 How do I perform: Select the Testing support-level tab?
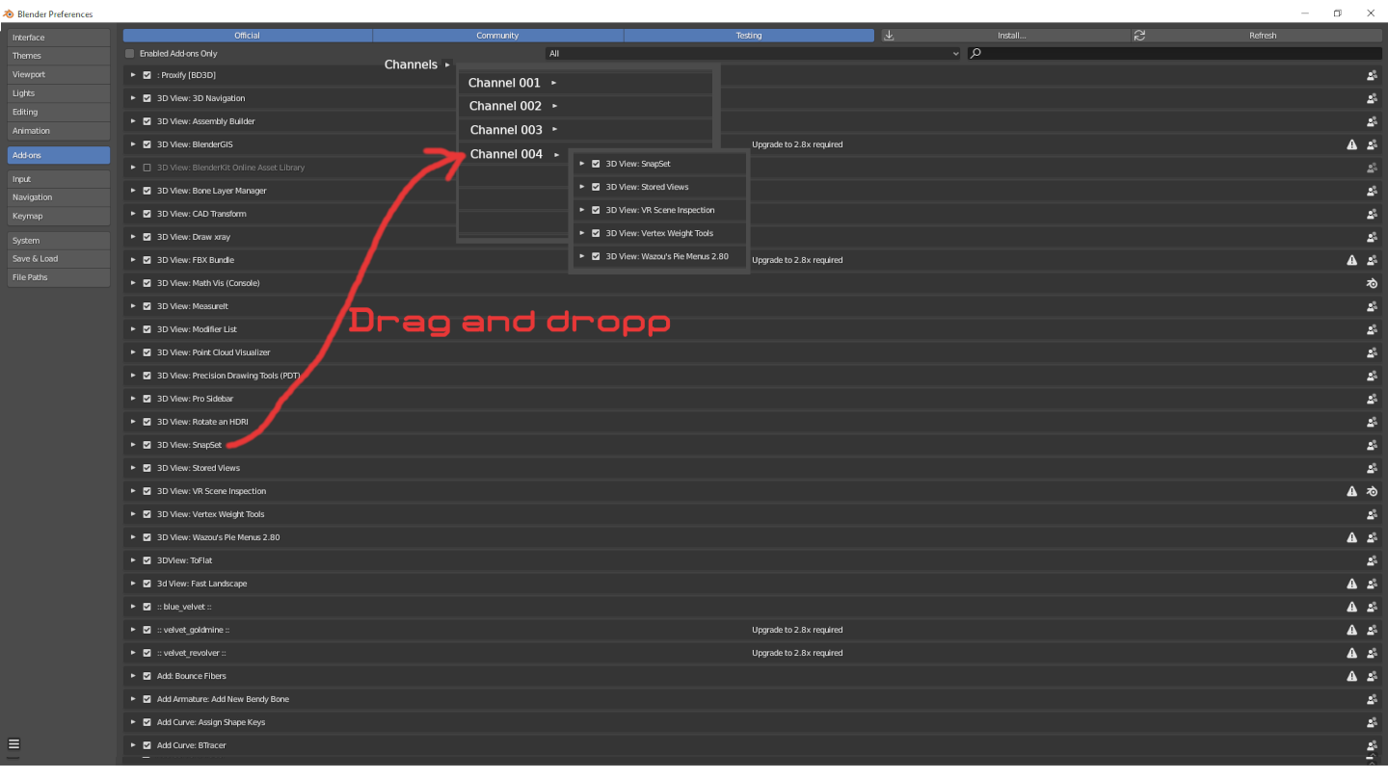749,36
